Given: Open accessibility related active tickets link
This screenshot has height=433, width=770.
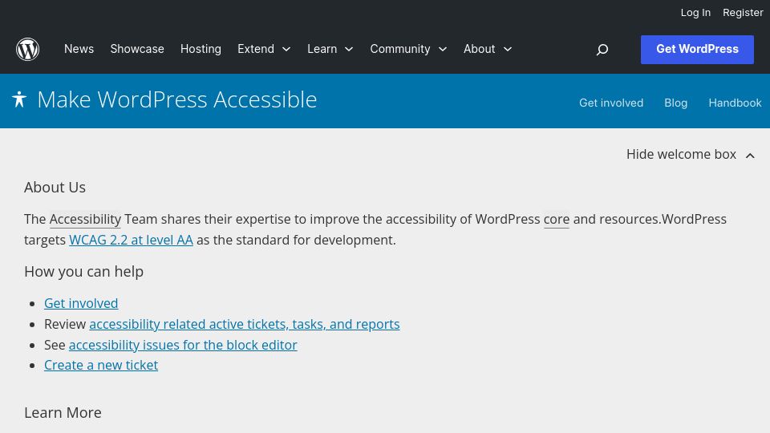Looking at the screenshot, I should tap(245, 325).
